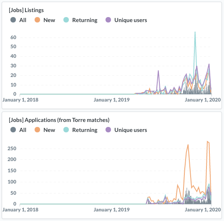The height and width of the screenshot is (221, 224).
Task: Click the orange New color dot in Listings
Action: tap(37, 20)
